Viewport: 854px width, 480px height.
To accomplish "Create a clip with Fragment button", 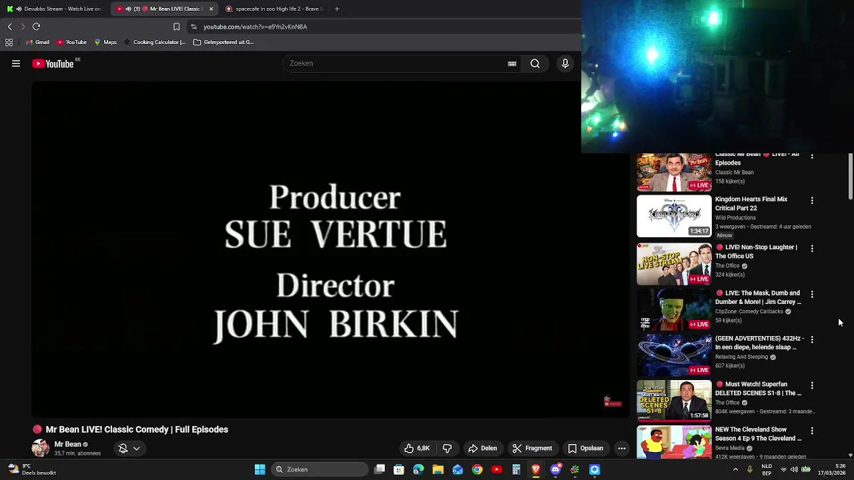I will 532,448.
